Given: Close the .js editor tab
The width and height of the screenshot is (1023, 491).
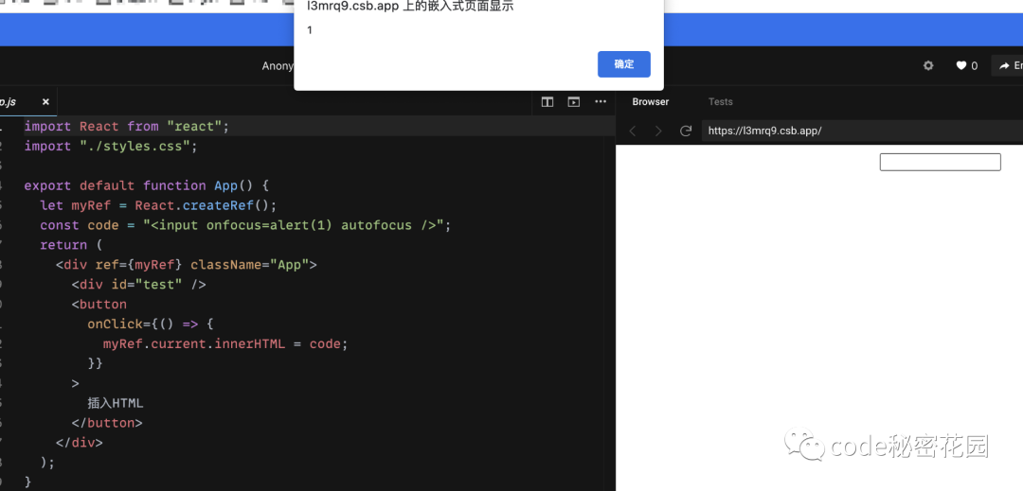Looking at the screenshot, I should [45, 101].
